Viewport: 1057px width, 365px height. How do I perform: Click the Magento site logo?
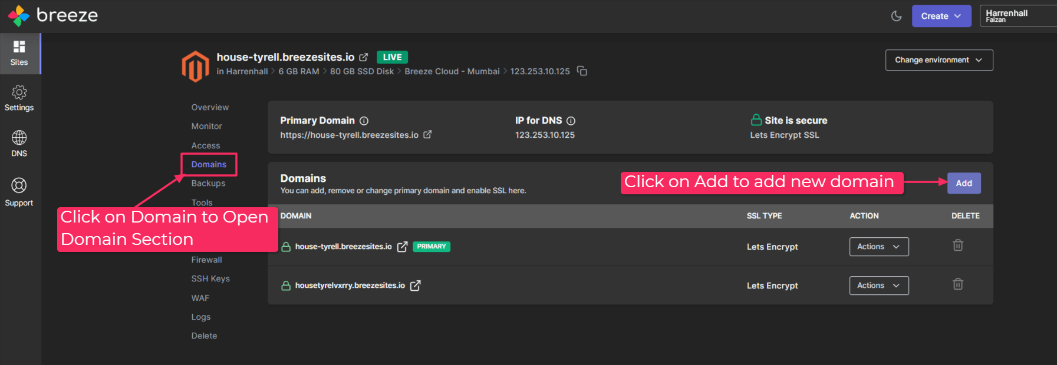click(196, 66)
